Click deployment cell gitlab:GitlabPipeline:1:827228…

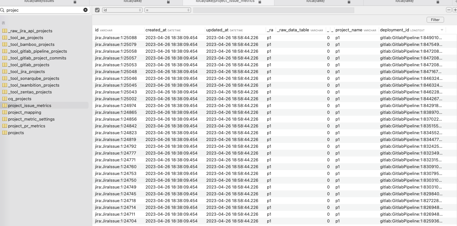pyautogui.click(x=411, y=200)
